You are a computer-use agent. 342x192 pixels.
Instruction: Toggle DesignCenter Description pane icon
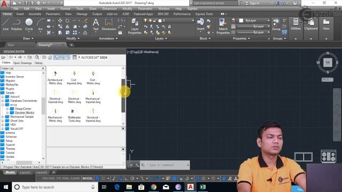pyautogui.click(x=68, y=57)
